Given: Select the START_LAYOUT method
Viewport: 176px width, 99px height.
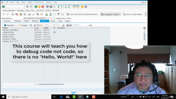Looking at the screenshot, I should (x=9, y=35).
